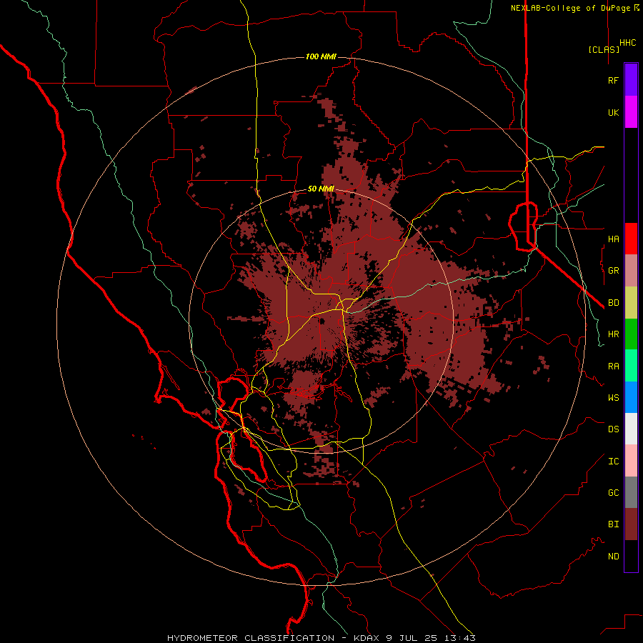Click the BI brown legend swatch
643x643 pixels.
631,524
